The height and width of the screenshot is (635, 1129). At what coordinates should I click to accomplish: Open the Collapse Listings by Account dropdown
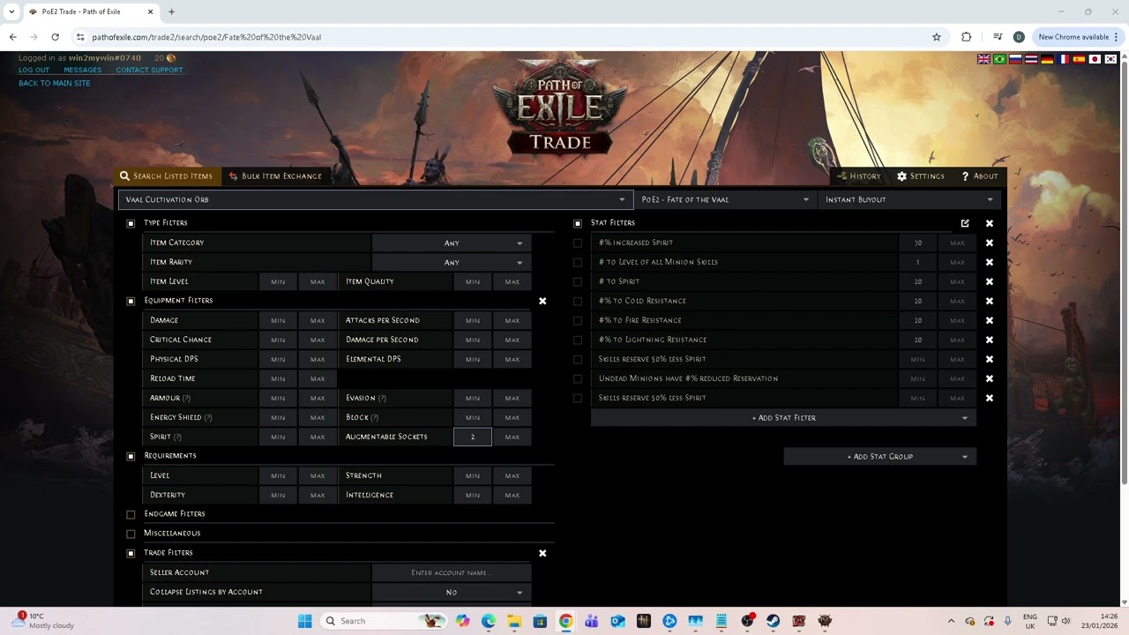click(x=452, y=592)
